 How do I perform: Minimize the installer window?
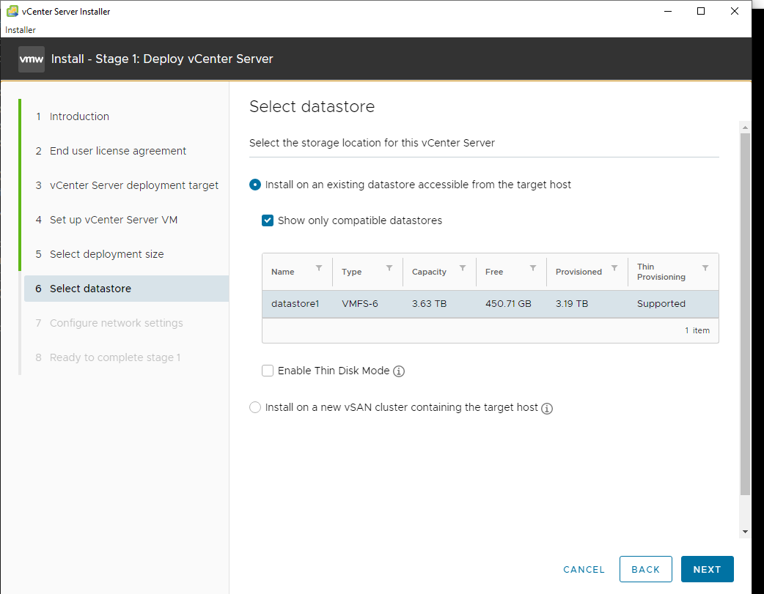668,11
